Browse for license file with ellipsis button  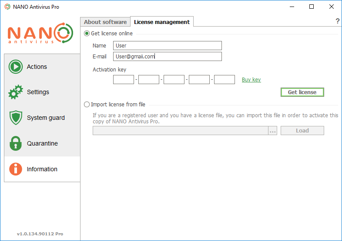click(273, 131)
